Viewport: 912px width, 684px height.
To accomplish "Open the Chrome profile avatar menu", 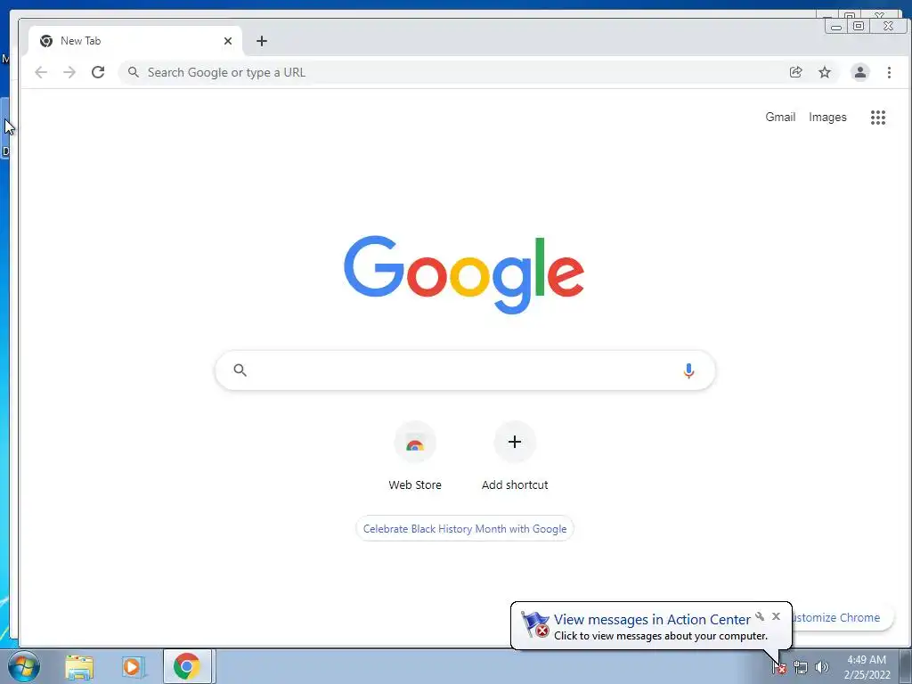I will (x=859, y=72).
